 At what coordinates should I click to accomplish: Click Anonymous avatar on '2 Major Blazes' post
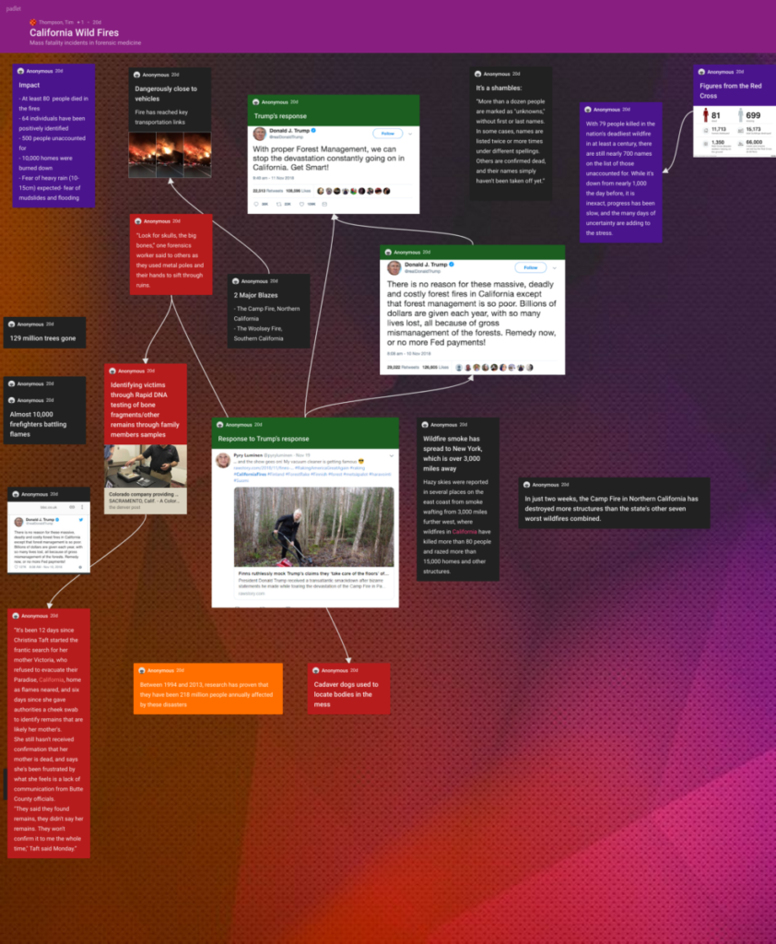pos(235,281)
